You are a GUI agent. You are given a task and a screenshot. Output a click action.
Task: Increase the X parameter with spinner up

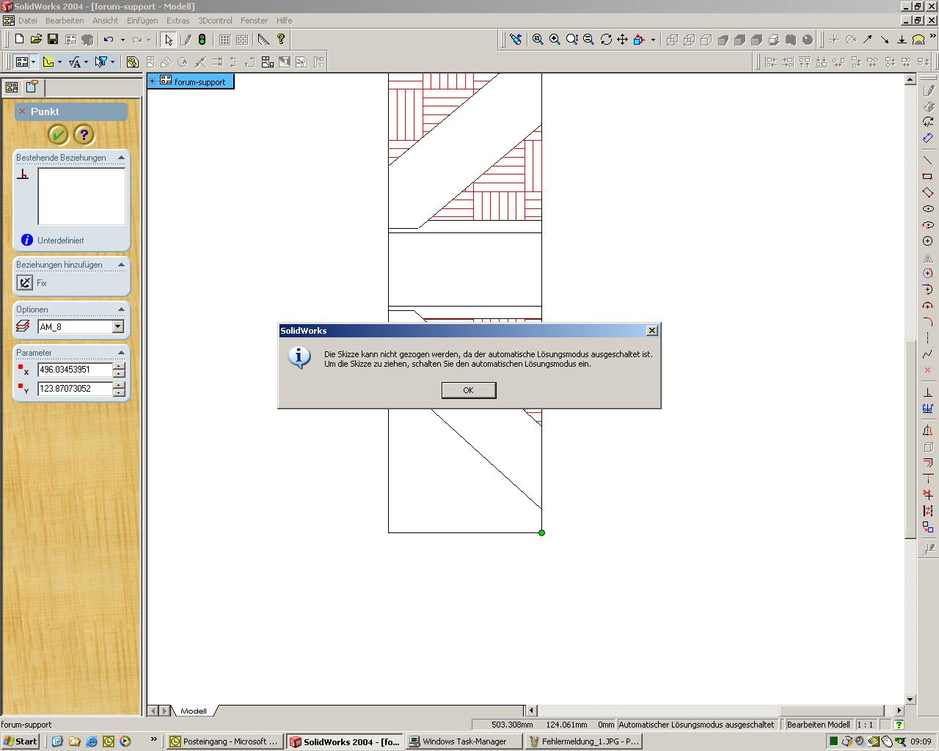click(119, 366)
